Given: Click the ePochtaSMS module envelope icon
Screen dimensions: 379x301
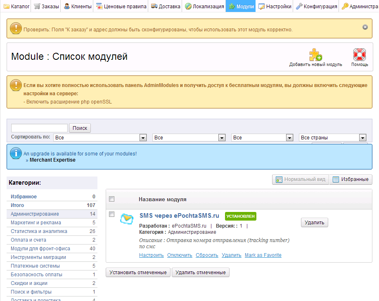Looking at the screenshot, I should click(127, 219).
